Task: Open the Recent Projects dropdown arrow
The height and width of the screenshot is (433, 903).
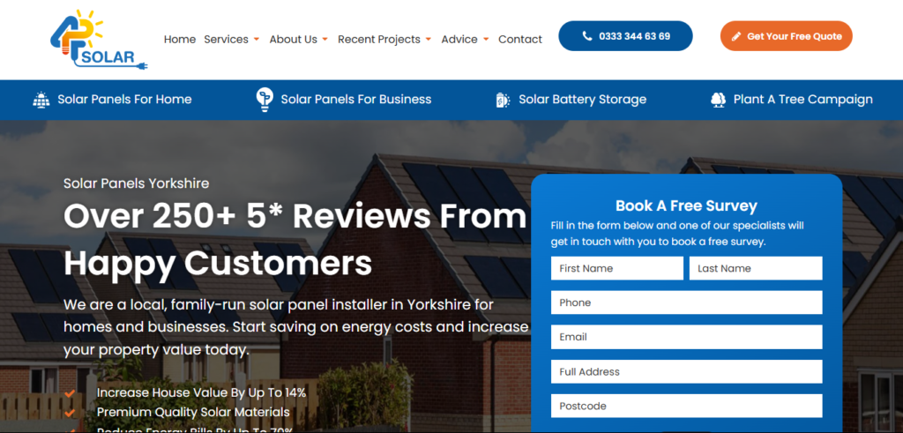Action: 429,40
